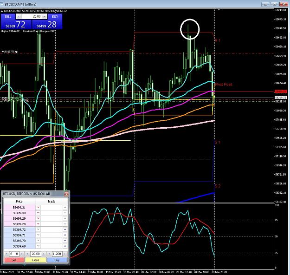Focus the 11200 take profit field
290x275 pixels.
[x=57, y=254]
